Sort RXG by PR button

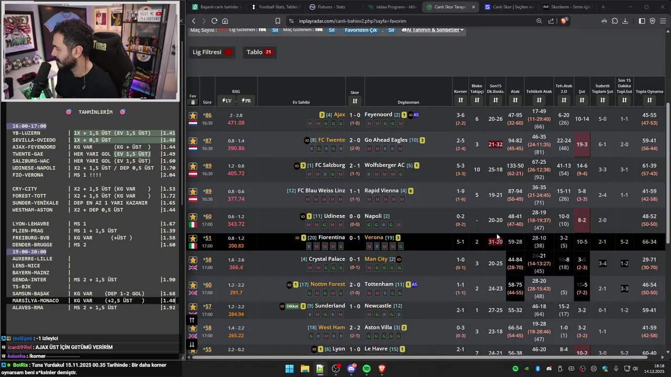pos(246,101)
